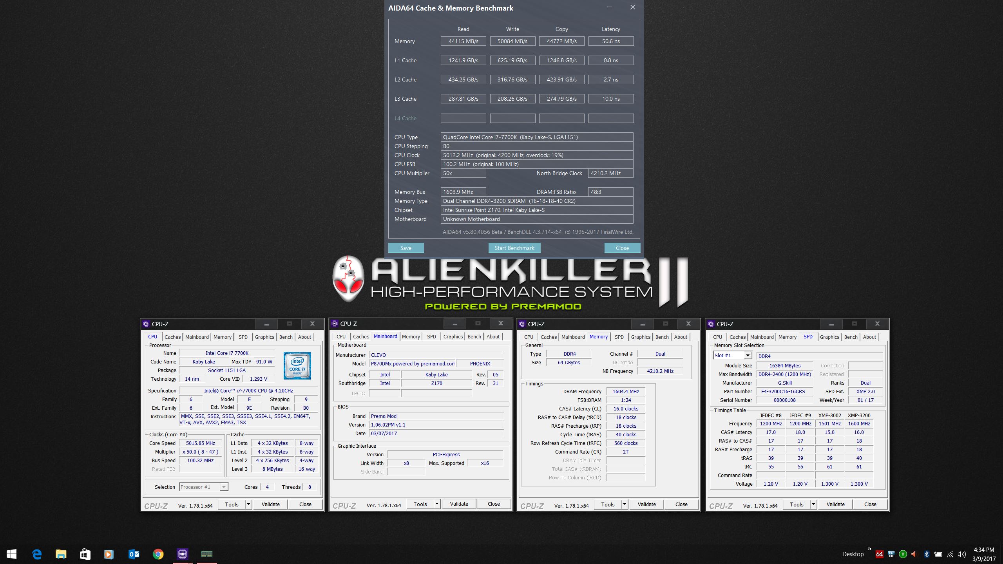Switch to Caches tab in first CPU-Z window
The height and width of the screenshot is (564, 1003).
click(172, 337)
